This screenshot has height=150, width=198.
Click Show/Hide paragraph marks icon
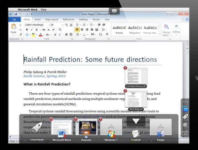click(x=107, y=34)
